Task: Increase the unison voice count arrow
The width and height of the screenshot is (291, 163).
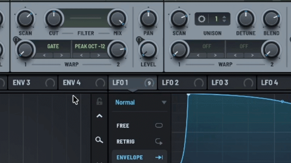Action: [x=224, y=17]
